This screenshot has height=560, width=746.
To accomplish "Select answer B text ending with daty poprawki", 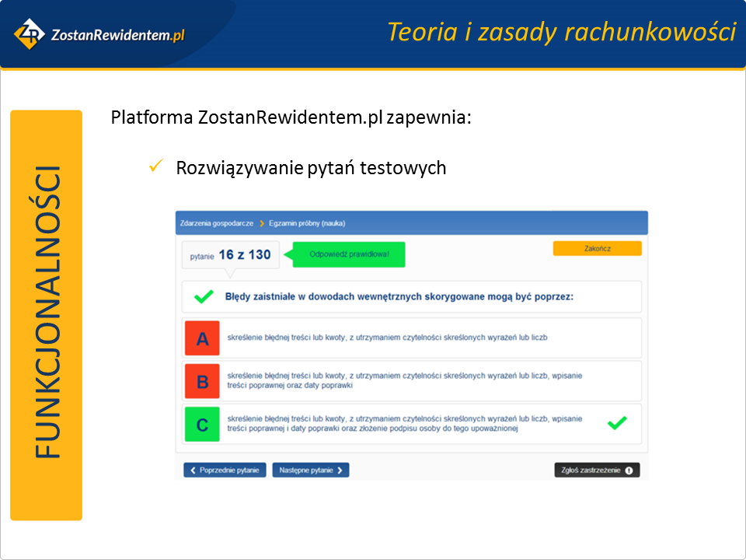I will 404,380.
